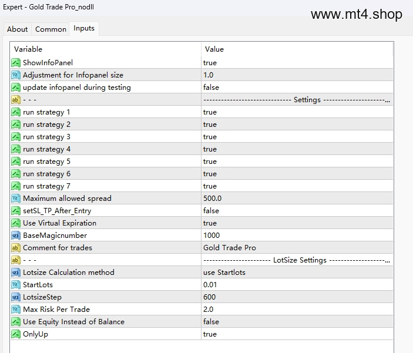Click the run strategy 4 icon

tap(16, 149)
